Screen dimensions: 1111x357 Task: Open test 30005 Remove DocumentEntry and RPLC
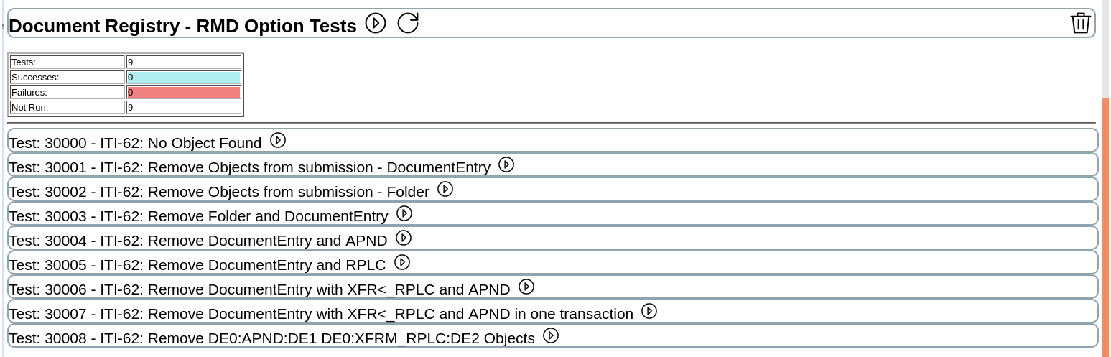point(197,265)
